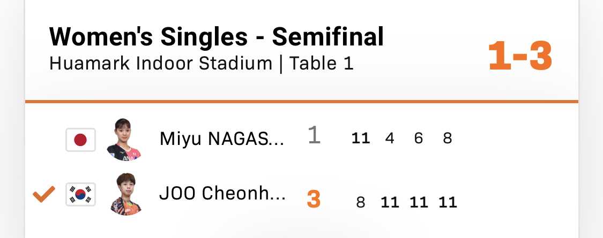Select the Huamark Indoor Stadium venue text
The width and height of the screenshot is (603, 238).
pyautogui.click(x=161, y=64)
